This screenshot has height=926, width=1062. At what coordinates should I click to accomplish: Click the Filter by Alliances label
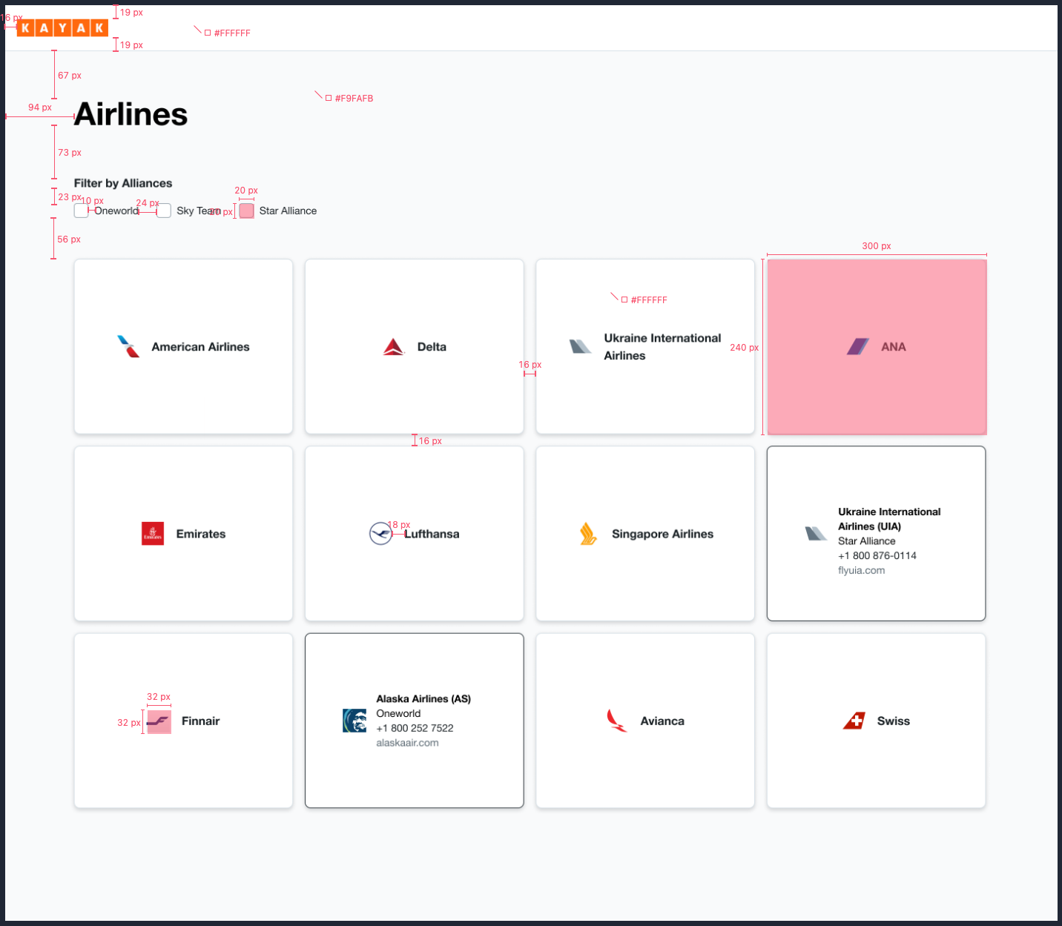click(123, 183)
